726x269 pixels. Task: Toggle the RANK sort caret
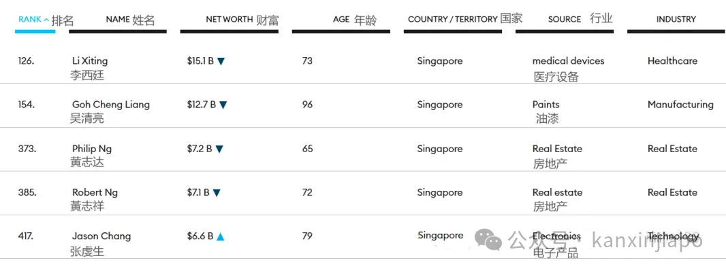(46, 20)
